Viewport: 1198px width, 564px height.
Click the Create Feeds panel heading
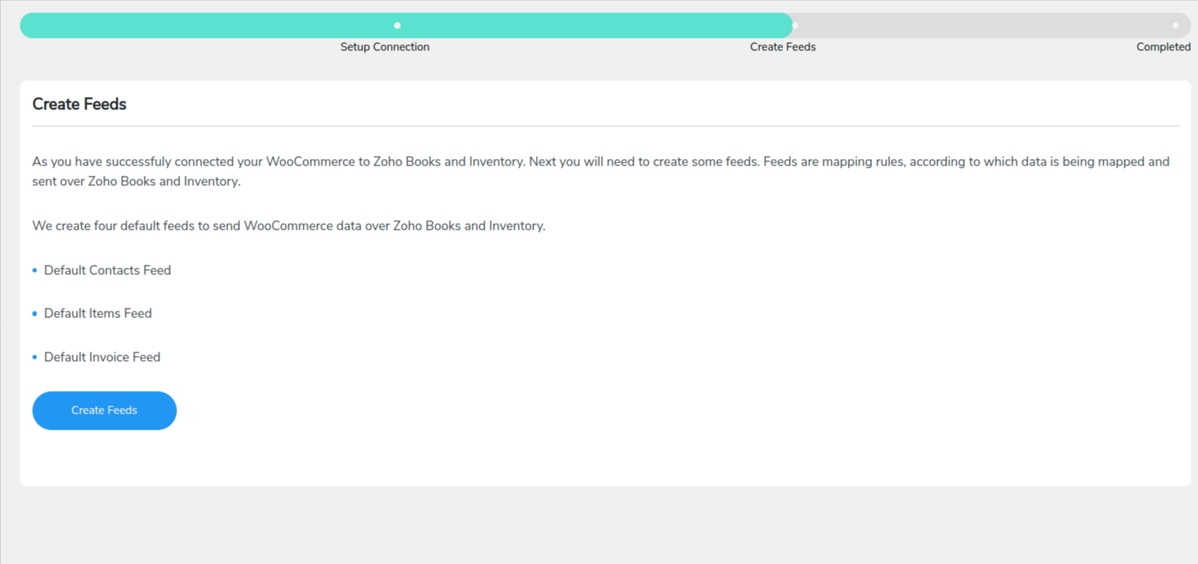click(79, 104)
